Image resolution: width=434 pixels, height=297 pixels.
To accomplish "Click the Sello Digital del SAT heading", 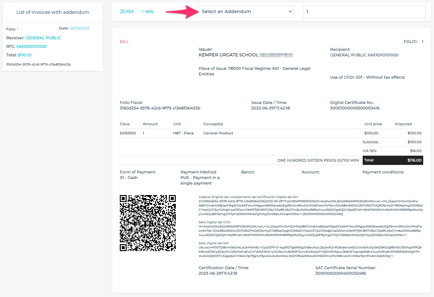I will point(214,243).
